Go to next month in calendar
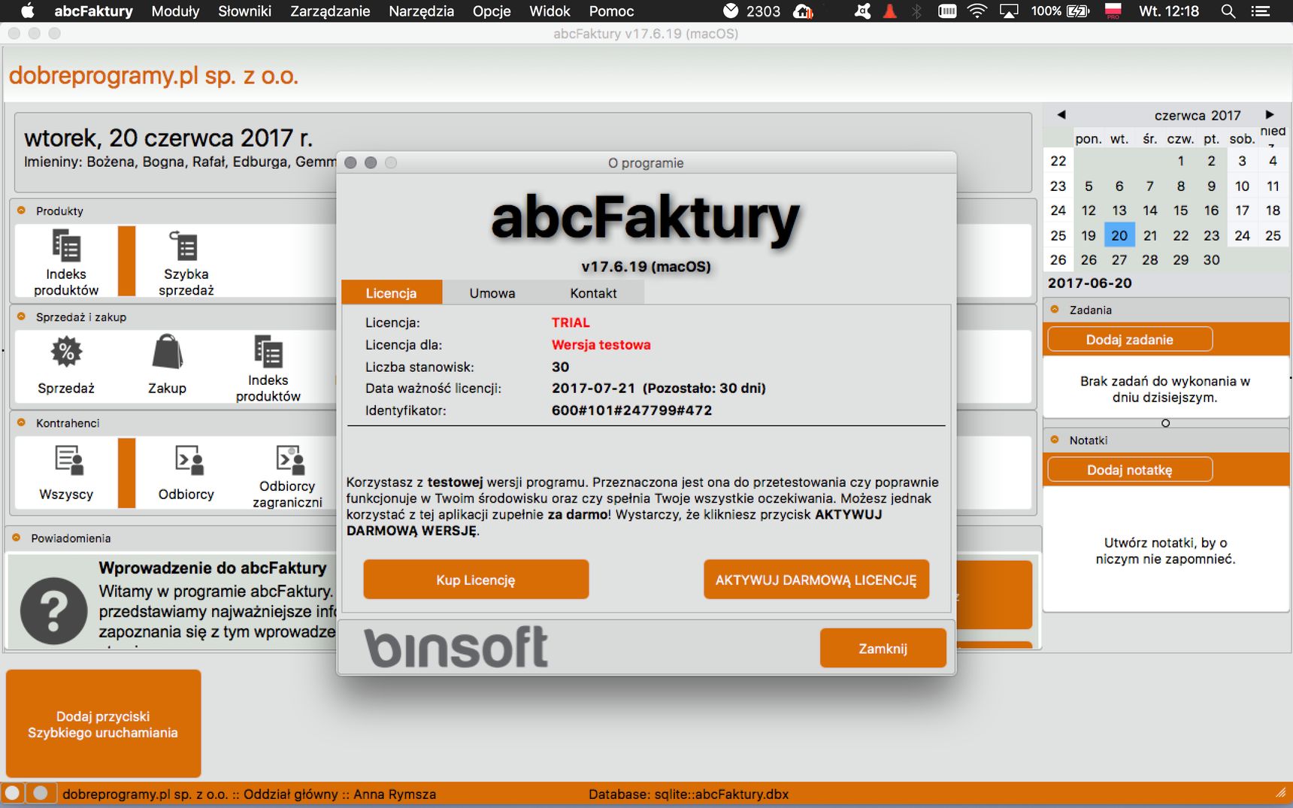This screenshot has width=1293, height=808. click(x=1270, y=115)
